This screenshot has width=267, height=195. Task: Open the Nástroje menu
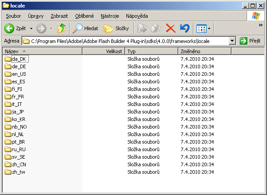pos(110,16)
